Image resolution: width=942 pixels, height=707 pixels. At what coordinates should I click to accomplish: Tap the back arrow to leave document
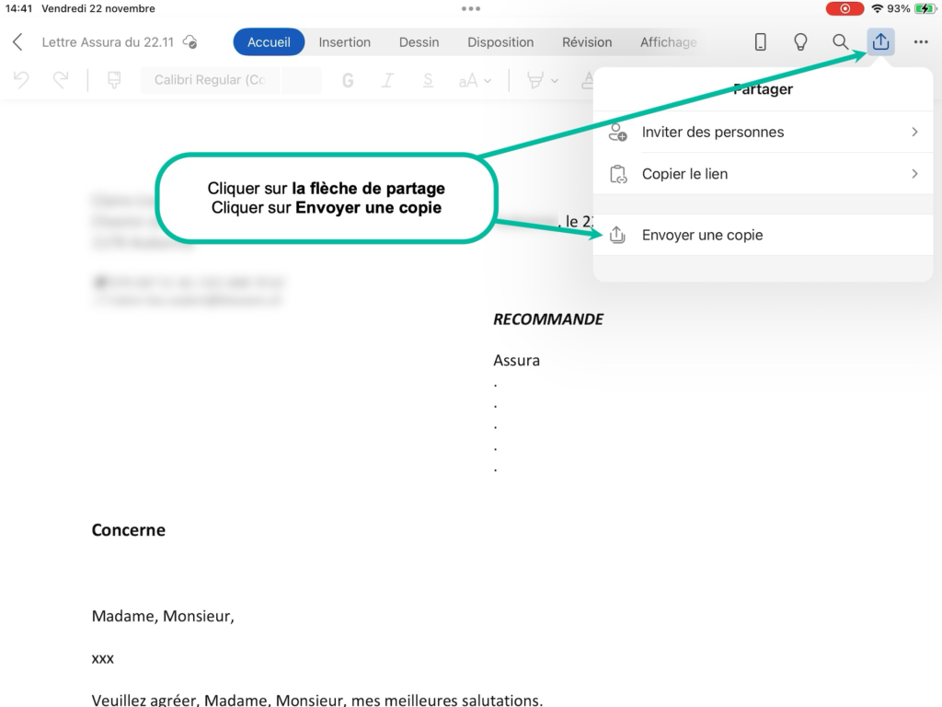coord(17,42)
